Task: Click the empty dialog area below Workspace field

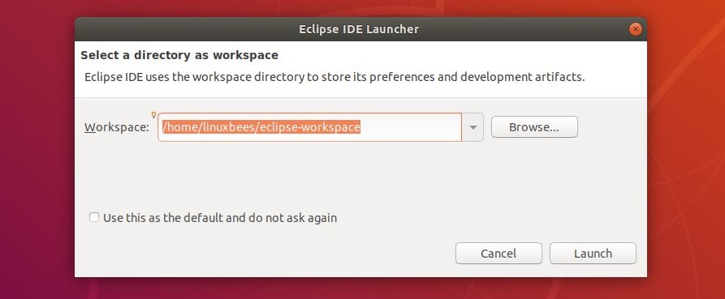Action: [x=360, y=175]
